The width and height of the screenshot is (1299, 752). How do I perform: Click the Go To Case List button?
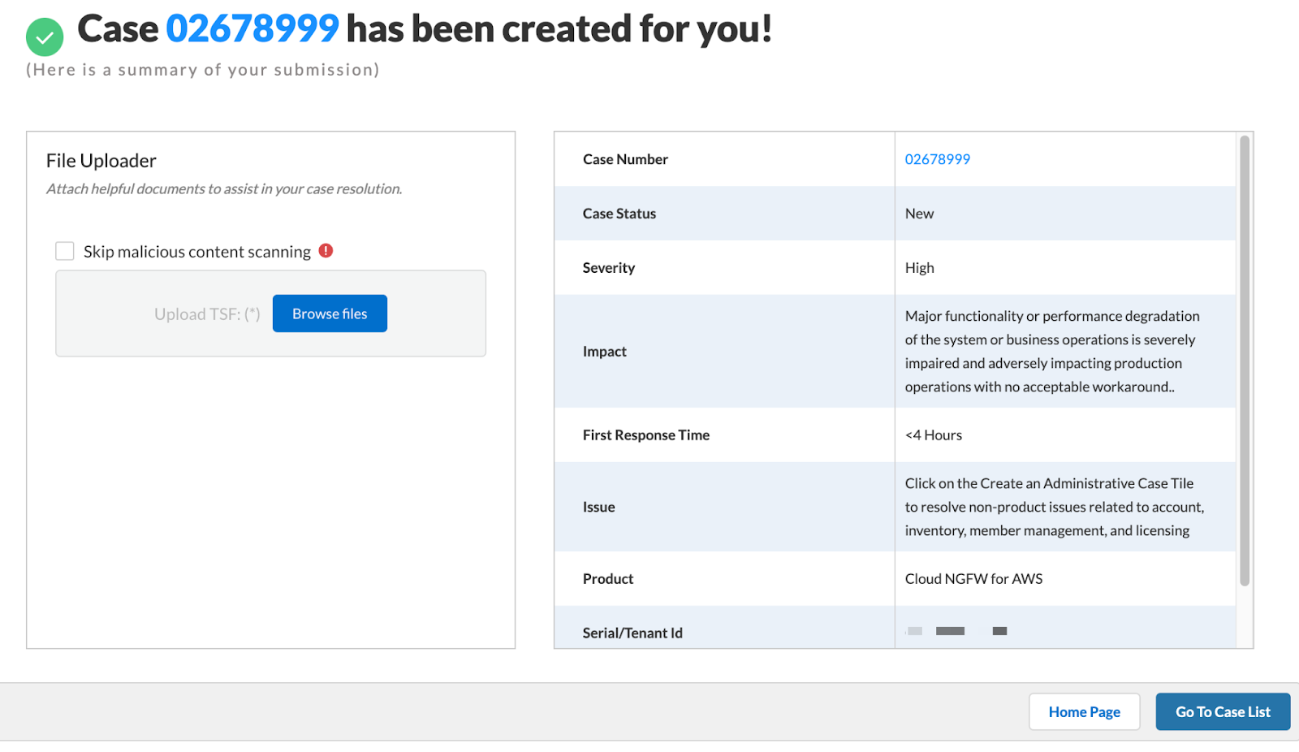point(1223,711)
